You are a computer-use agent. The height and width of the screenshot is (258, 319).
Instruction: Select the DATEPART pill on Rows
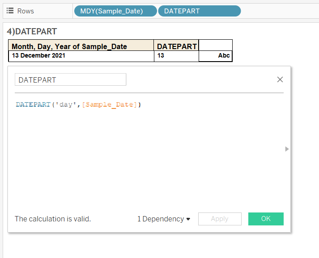click(x=200, y=11)
